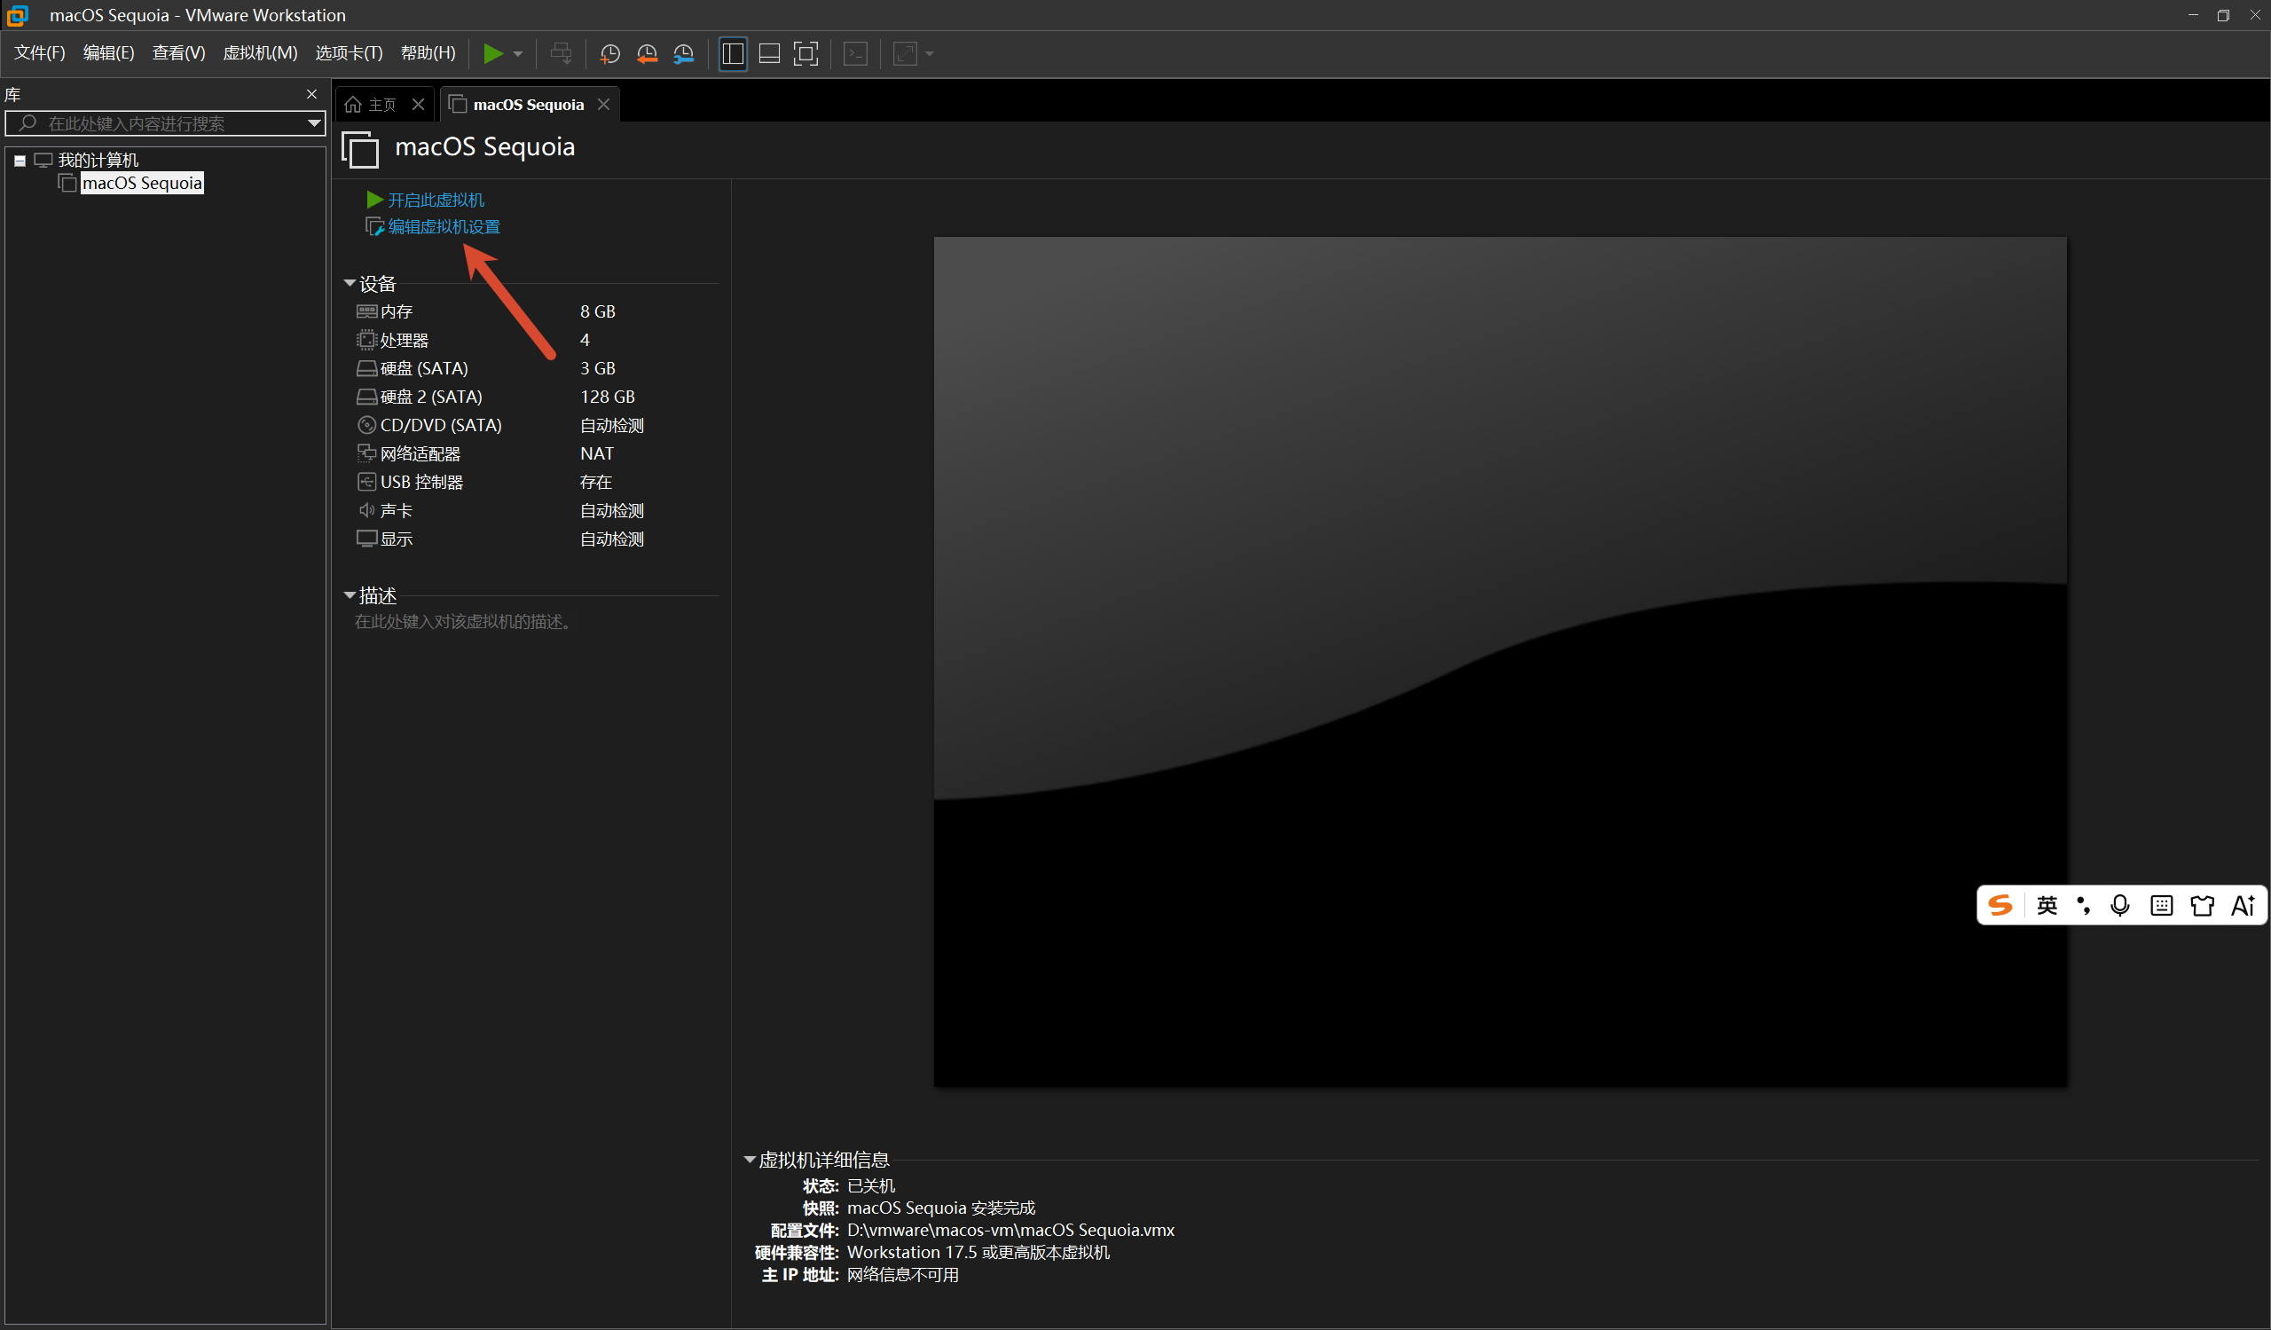The height and width of the screenshot is (1330, 2271).
Task: Click the CD/DVD (SATA) drive icon
Action: [x=366, y=425]
